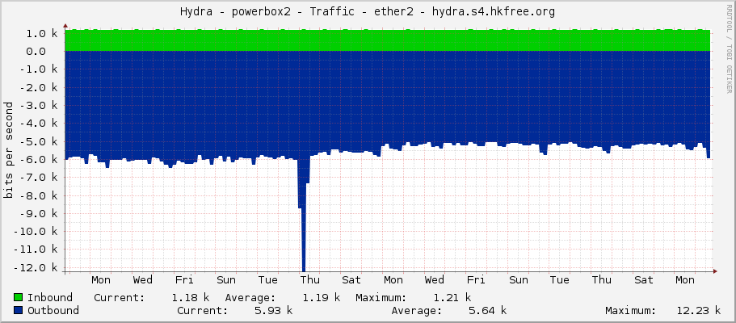Click the 1.0 k y-axis label
The width and height of the screenshot is (736, 323).
pyautogui.click(x=42, y=33)
